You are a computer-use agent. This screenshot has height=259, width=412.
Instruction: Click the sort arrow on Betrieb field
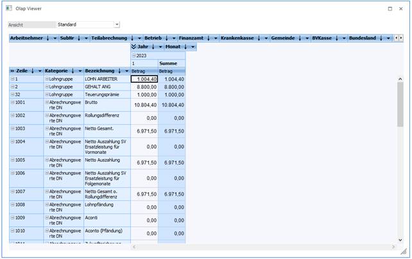[166, 38]
